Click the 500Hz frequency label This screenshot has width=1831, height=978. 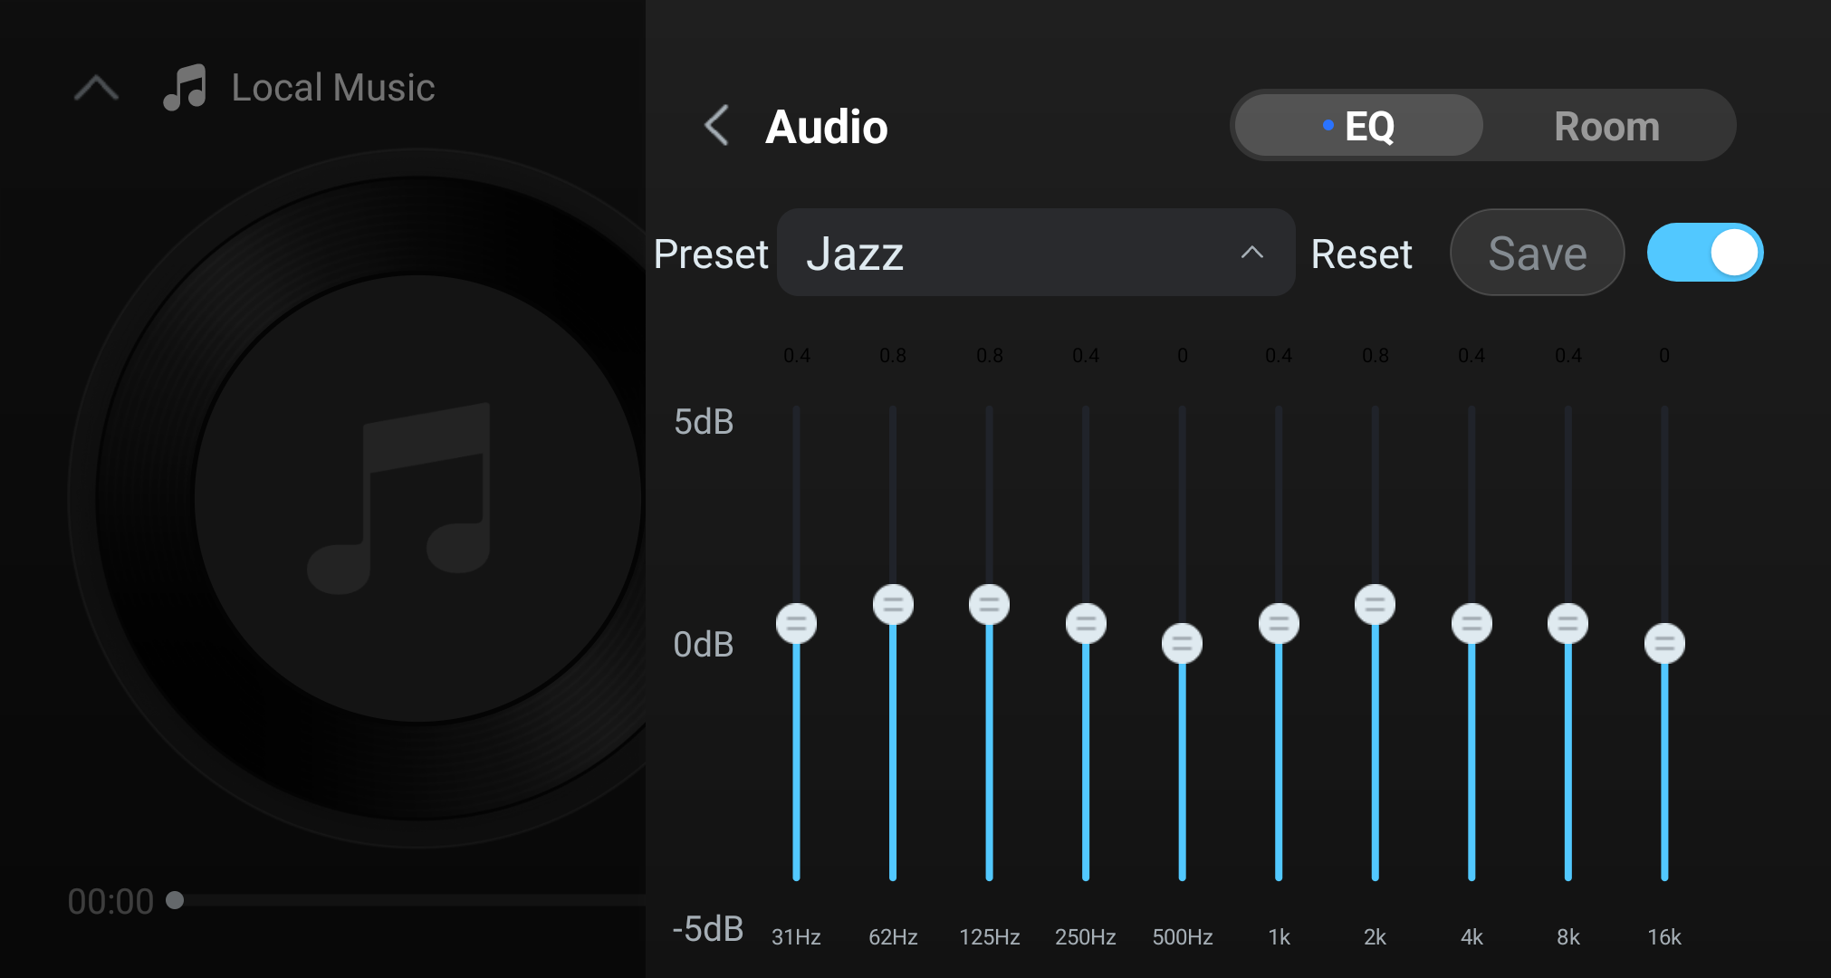(x=1182, y=937)
